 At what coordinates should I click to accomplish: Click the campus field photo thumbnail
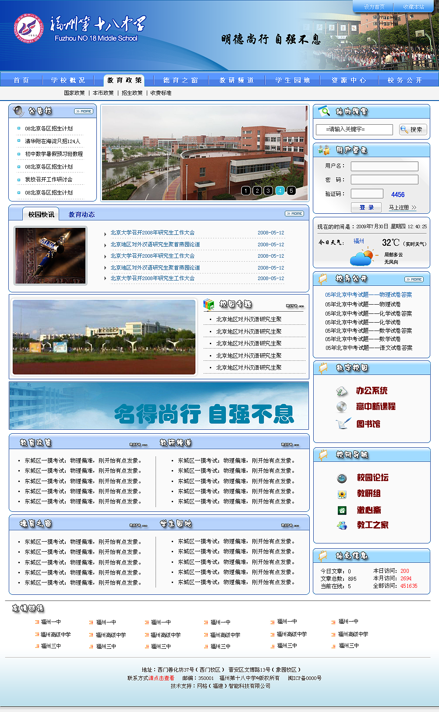pos(104,337)
